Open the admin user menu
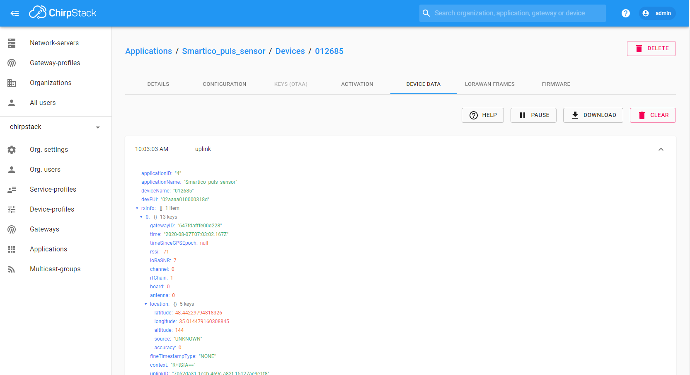This screenshot has width=690, height=375. coord(657,13)
